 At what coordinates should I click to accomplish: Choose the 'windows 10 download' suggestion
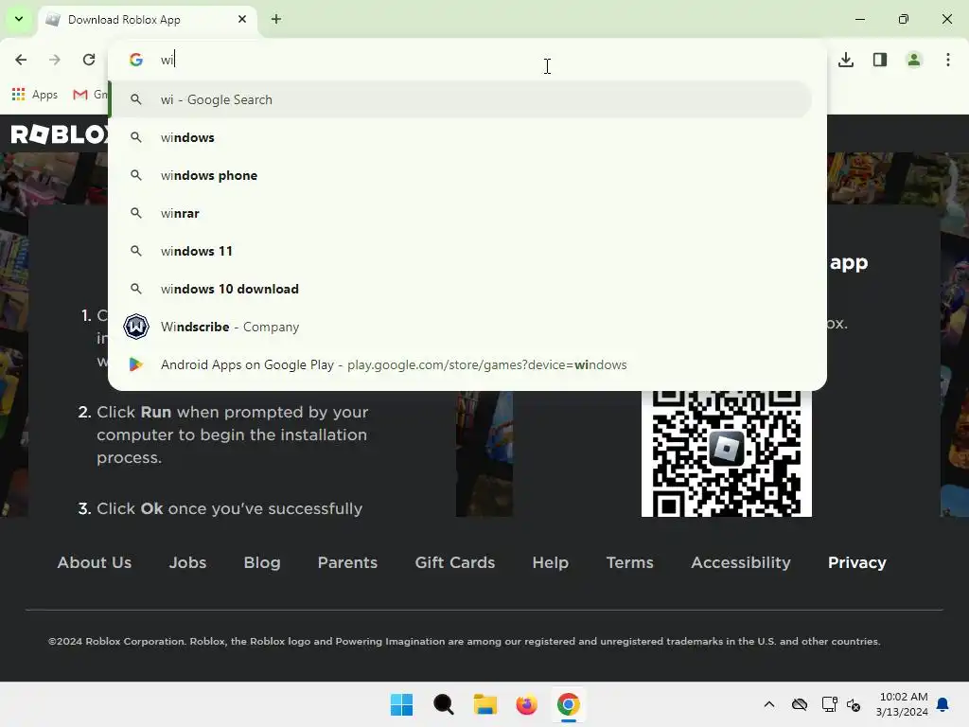click(x=461, y=289)
